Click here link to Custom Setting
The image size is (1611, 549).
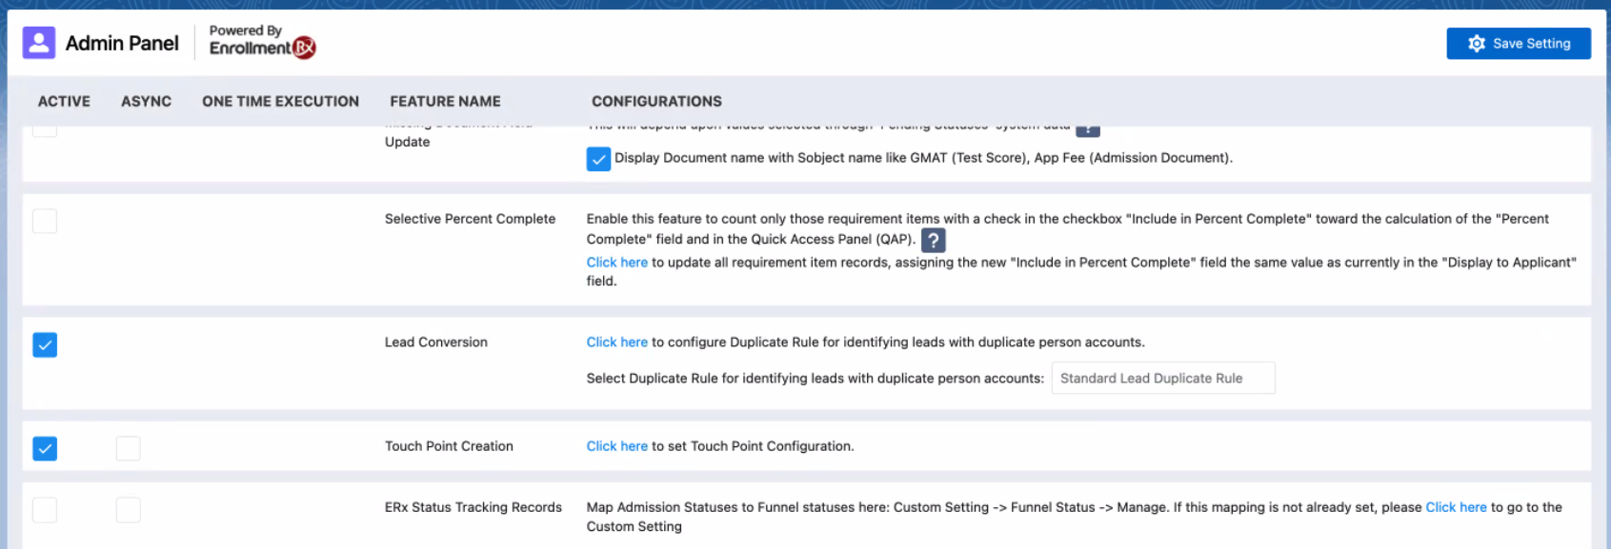tap(1455, 507)
